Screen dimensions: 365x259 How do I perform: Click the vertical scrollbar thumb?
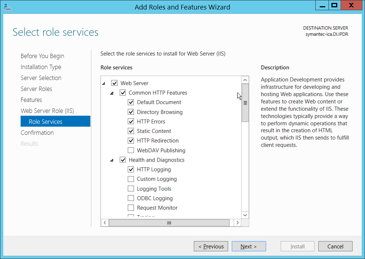click(245, 103)
